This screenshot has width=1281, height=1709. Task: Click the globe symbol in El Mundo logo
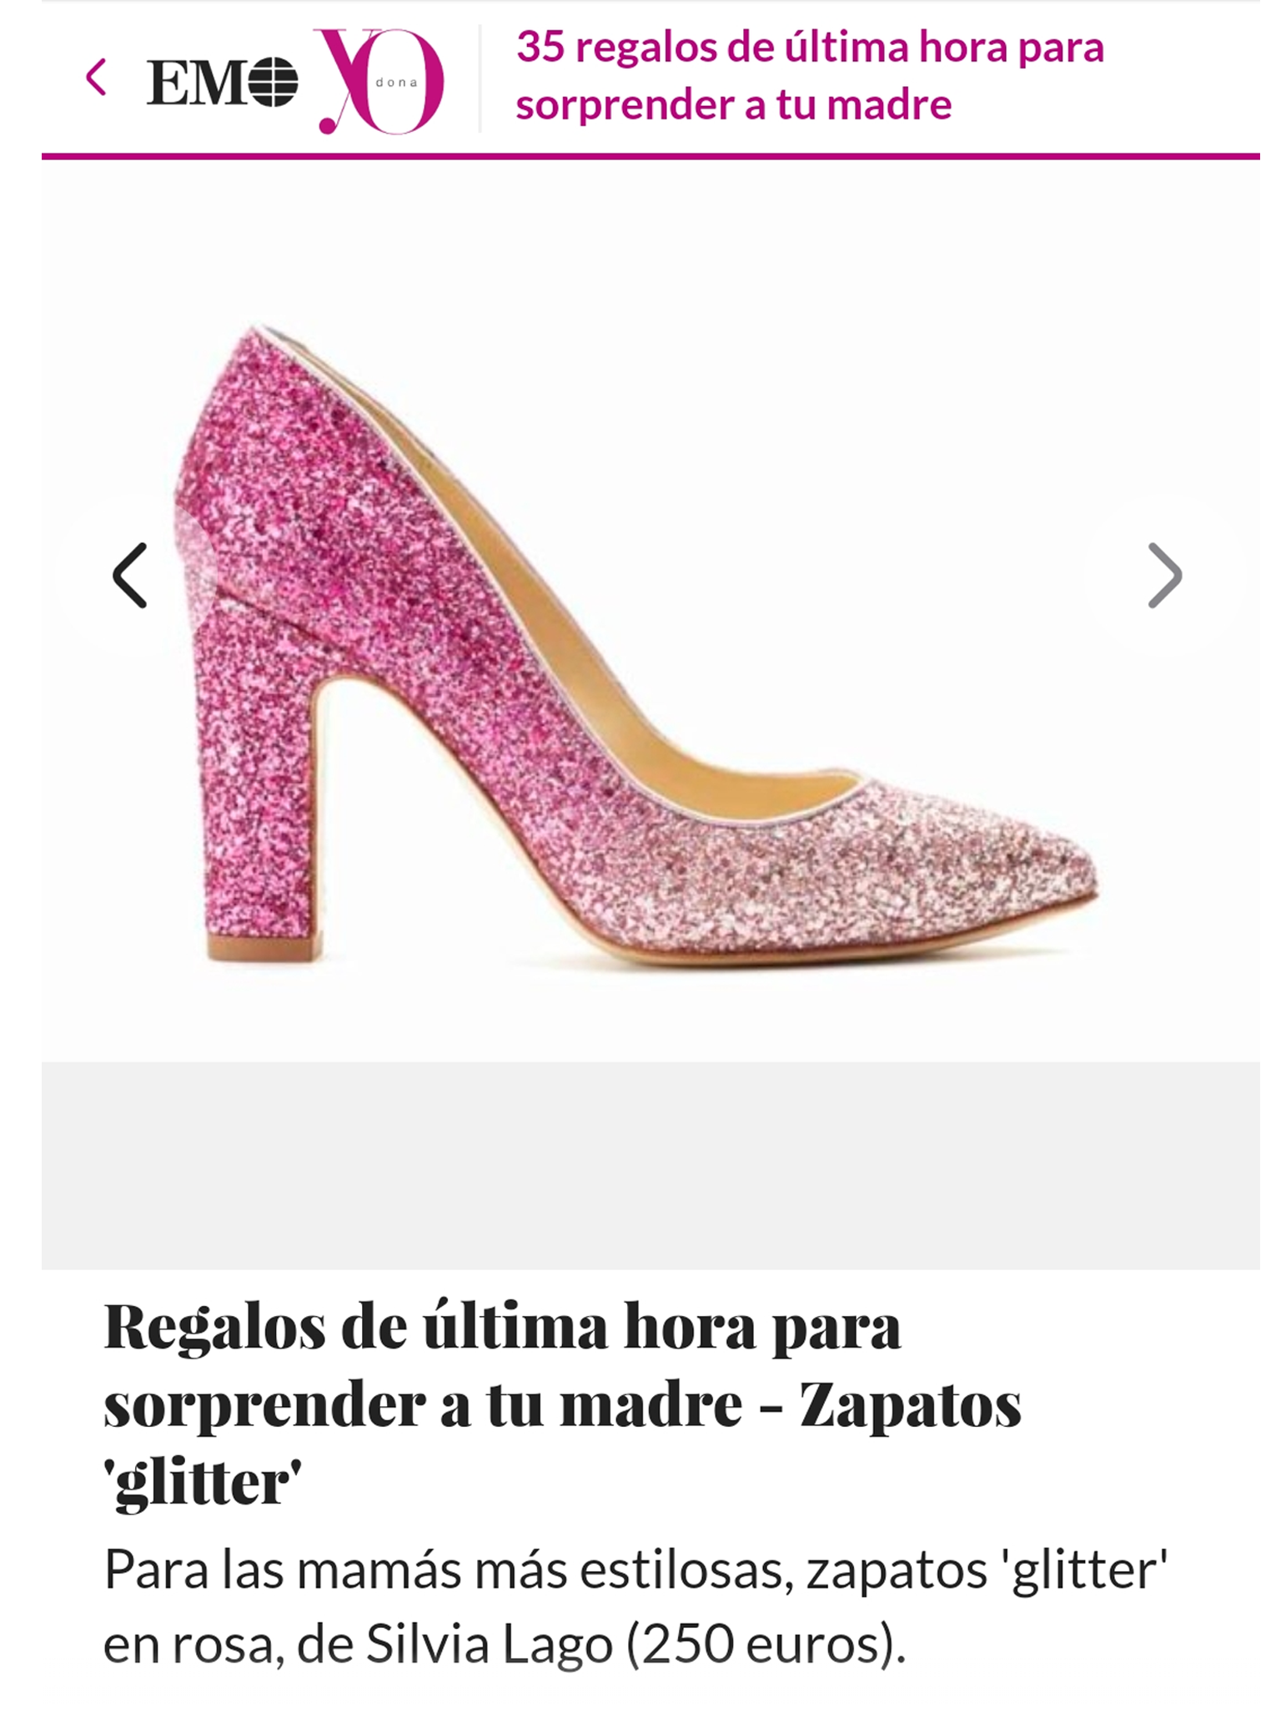tap(273, 83)
